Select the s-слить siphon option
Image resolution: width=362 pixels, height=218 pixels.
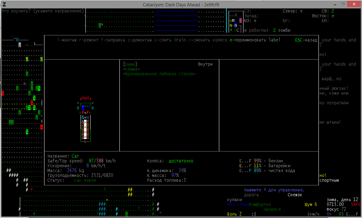click(x=163, y=40)
